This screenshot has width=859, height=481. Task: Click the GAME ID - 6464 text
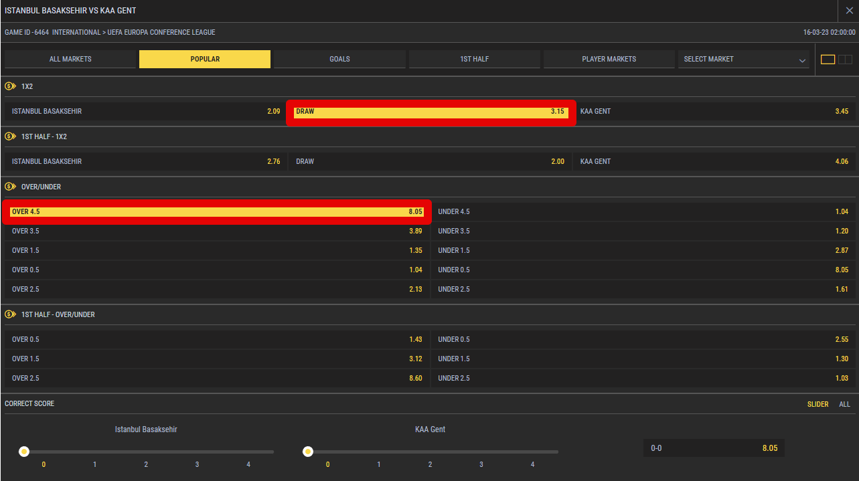click(x=27, y=32)
